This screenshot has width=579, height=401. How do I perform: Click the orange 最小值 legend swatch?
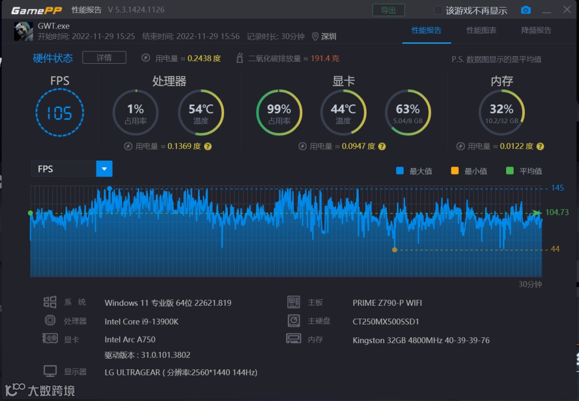(x=455, y=171)
